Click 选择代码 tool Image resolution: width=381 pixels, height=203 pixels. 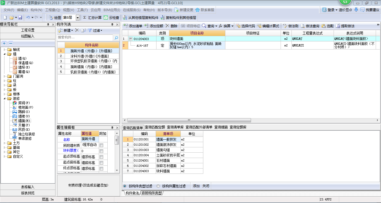click(245, 26)
